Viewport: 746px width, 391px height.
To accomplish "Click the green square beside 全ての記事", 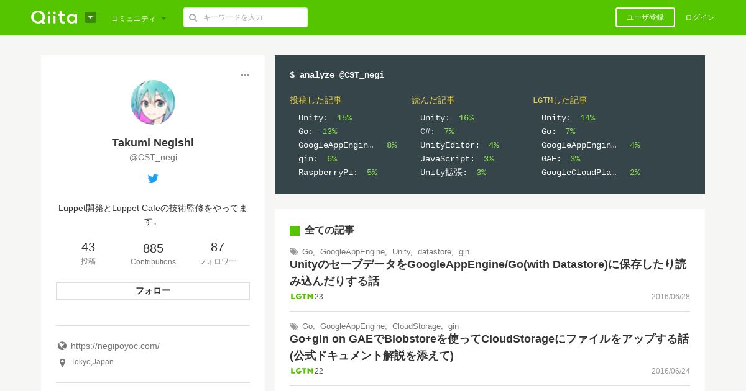I will pos(295,231).
